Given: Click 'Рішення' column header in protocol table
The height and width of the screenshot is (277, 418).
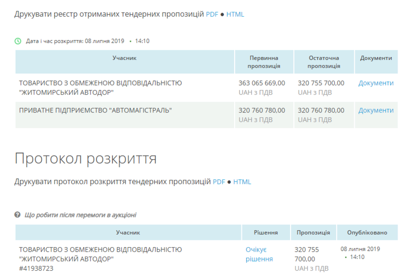Looking at the screenshot, I should coord(266,233).
